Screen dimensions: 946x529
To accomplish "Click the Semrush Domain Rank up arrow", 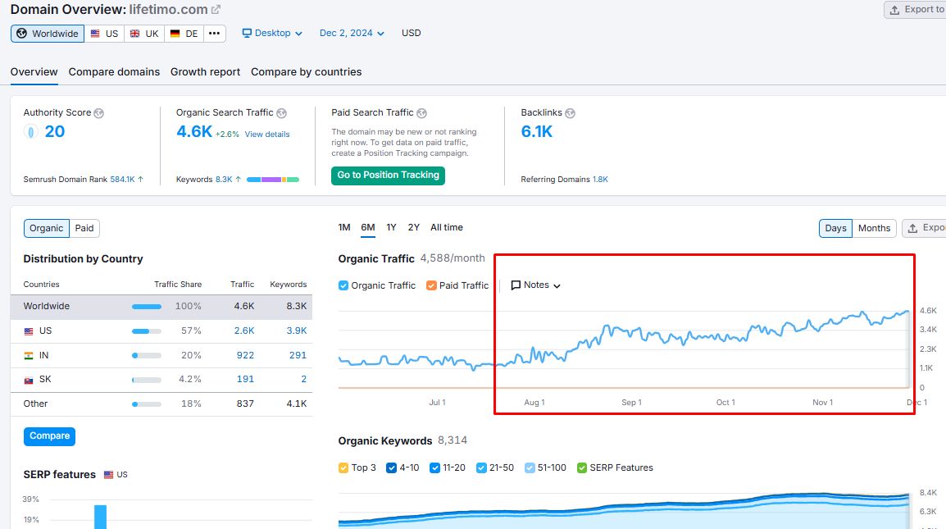I will [140, 180].
